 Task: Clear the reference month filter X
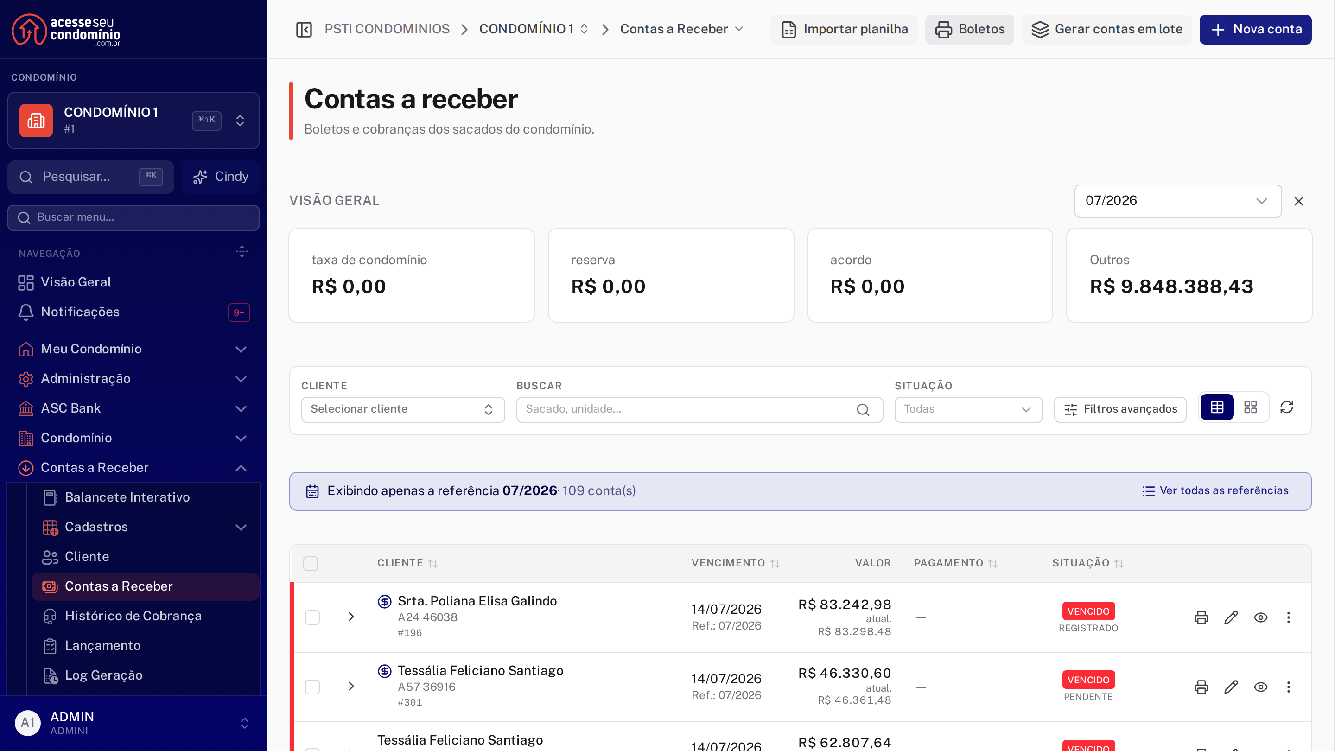(1299, 201)
